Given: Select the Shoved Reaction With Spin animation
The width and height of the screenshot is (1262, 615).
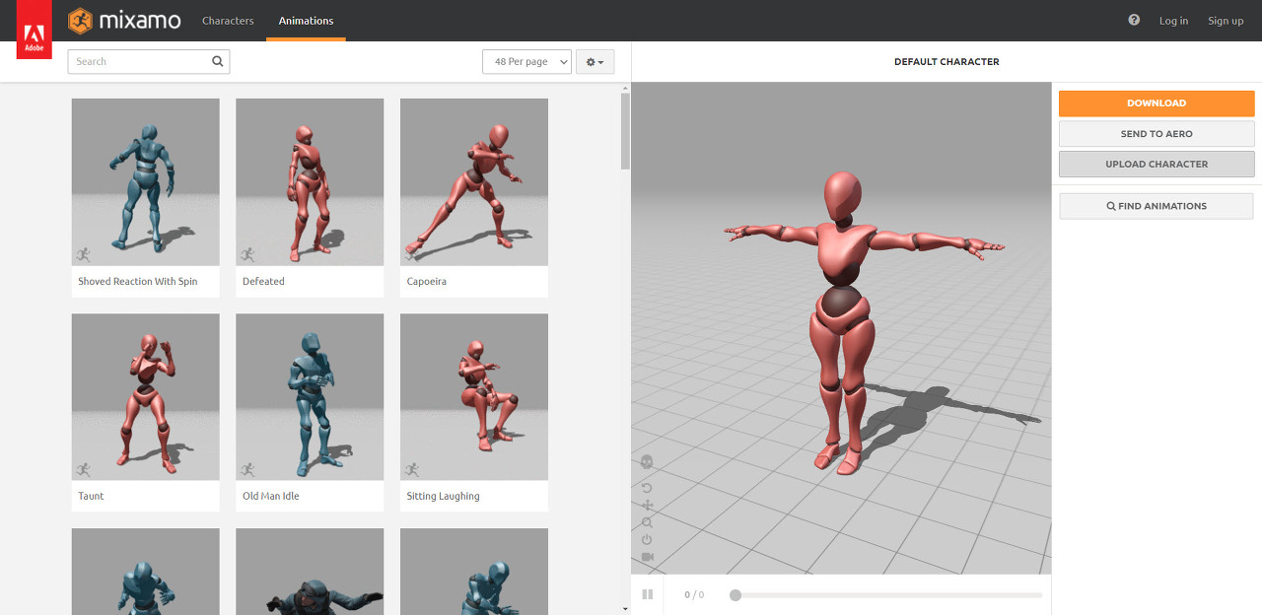Looking at the screenshot, I should (x=146, y=197).
